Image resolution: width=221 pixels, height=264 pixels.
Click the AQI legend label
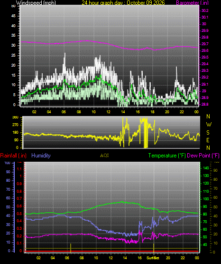[104, 156]
